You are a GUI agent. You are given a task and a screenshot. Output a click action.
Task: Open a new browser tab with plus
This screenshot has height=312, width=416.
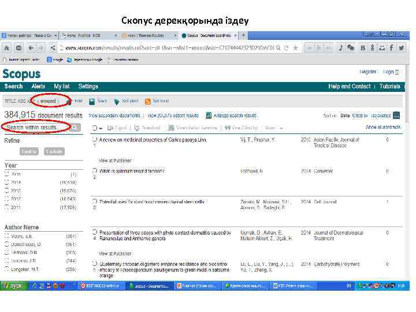click(243, 35)
